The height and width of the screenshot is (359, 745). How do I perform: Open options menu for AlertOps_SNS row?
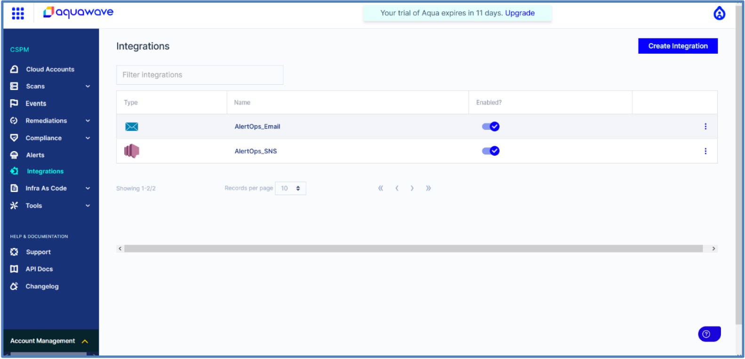coord(705,151)
